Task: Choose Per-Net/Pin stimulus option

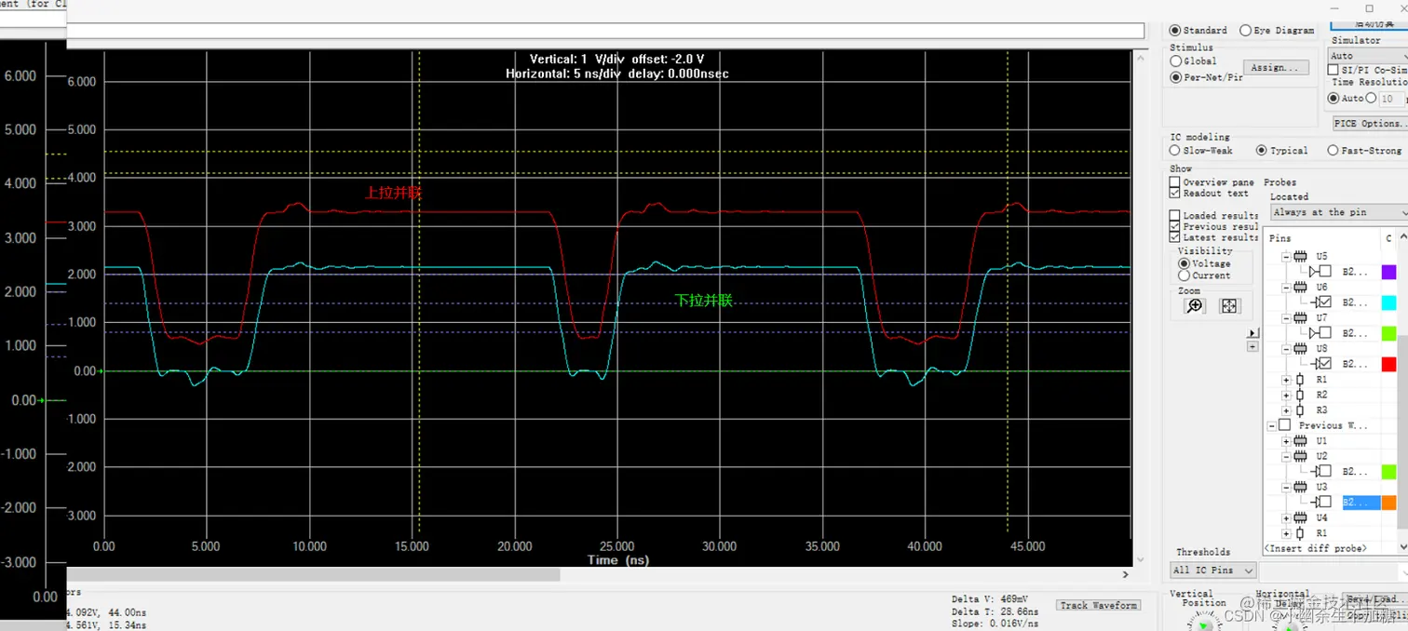Action: pyautogui.click(x=1175, y=77)
